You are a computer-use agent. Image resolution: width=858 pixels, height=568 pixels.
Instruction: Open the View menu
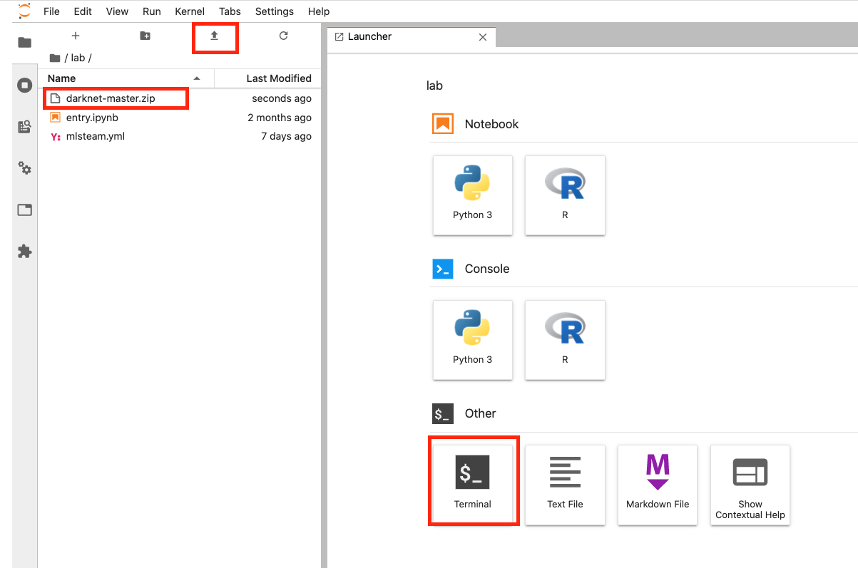click(x=117, y=11)
